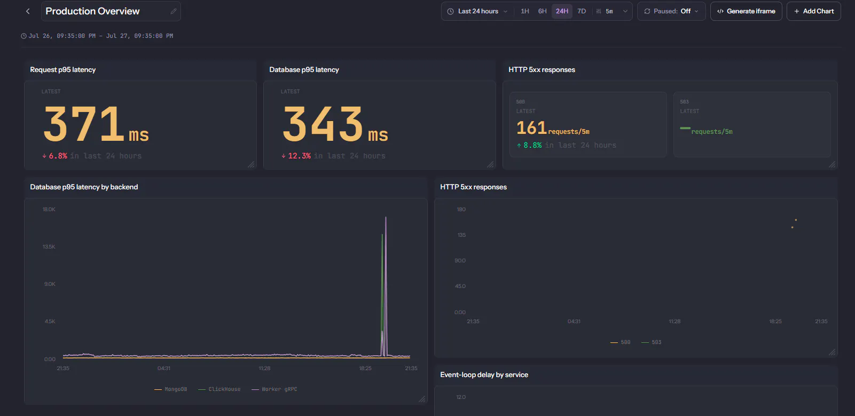Viewport: 855px width, 416px height.
Task: Click the 161 requests/5m value
Action: tap(553, 128)
